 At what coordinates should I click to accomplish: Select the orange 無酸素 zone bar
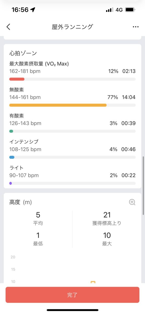point(58,105)
